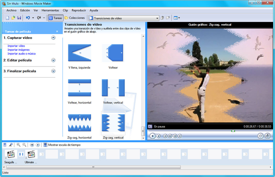Select the V llena, izquierda transition
The width and height of the screenshot is (275, 177).
click(79, 52)
